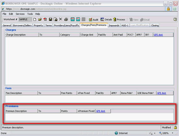
Task: Click the browser address bar URL
Action: (36, 9)
